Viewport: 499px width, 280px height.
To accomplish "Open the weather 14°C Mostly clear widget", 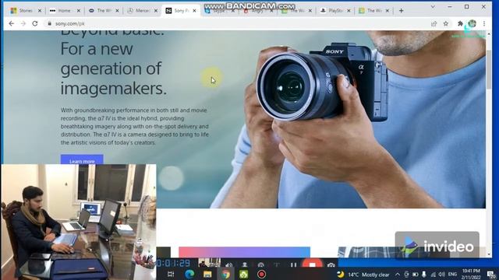I will pyautogui.click(x=363, y=275).
